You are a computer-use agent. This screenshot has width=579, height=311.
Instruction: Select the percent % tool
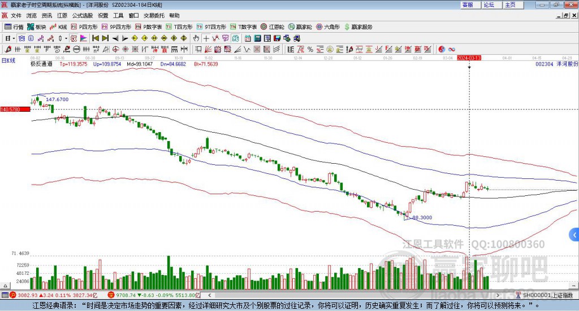pos(310,49)
